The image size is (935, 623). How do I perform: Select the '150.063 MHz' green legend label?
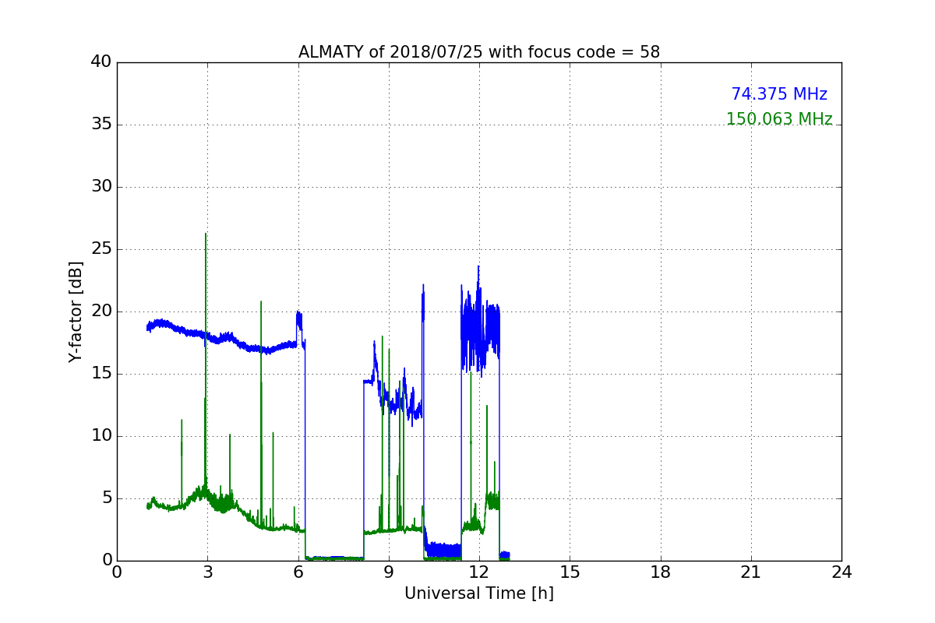(779, 119)
